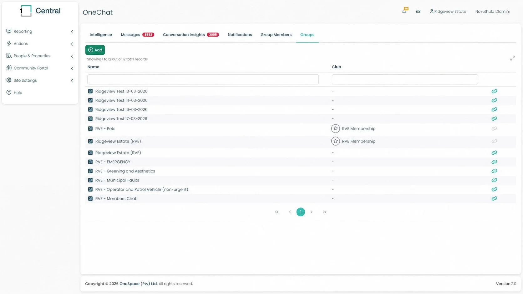Focus the Club filter input field
This screenshot has width=523, height=294.
point(405,79)
